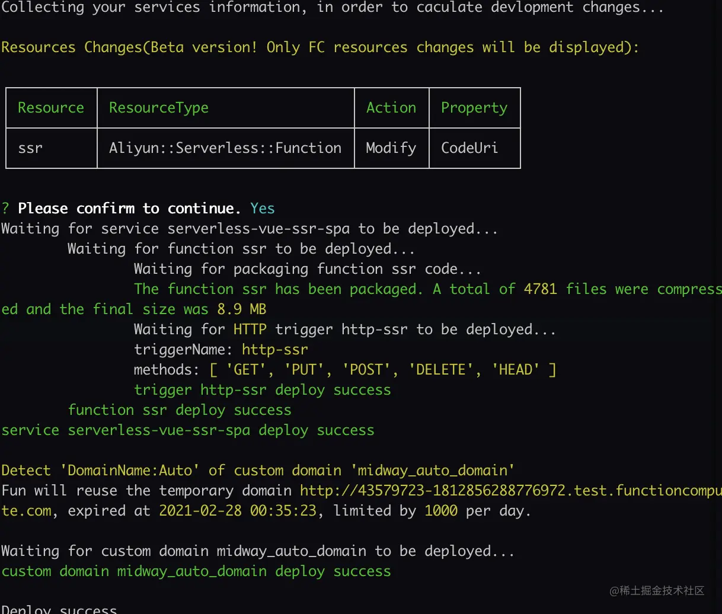Click the Action column header
The height and width of the screenshot is (614, 722).
click(x=391, y=108)
